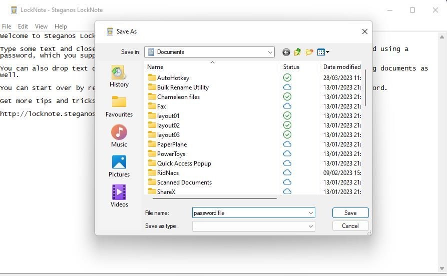Open the File menu in LockNote
This screenshot has height=276, width=447.
(x=7, y=26)
